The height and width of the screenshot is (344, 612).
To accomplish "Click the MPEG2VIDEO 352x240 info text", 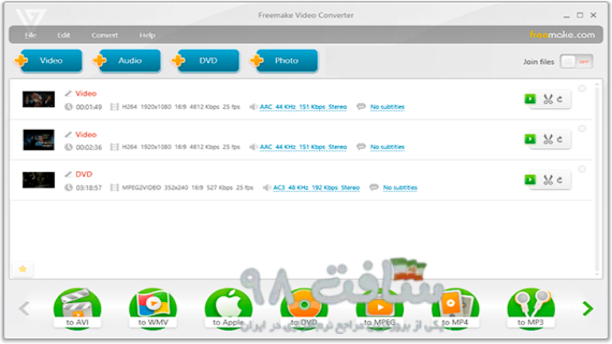I will [x=187, y=188].
